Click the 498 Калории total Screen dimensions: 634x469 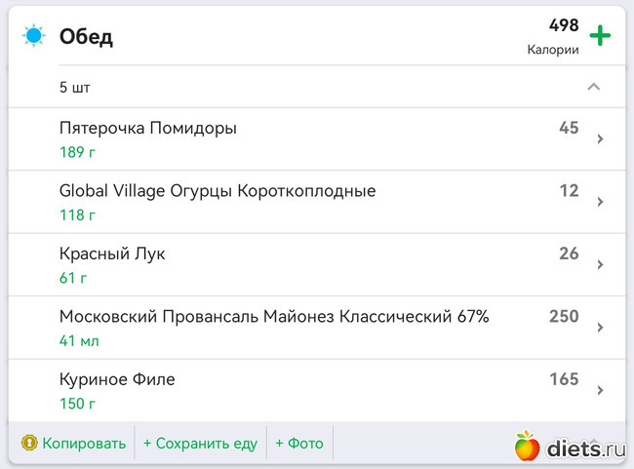(554, 36)
